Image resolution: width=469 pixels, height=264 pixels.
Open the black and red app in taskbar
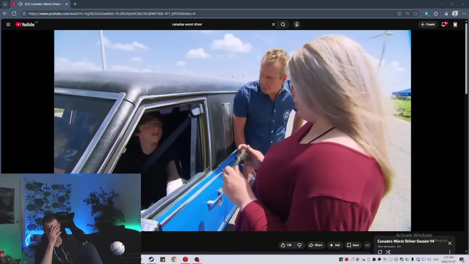click(x=197, y=260)
